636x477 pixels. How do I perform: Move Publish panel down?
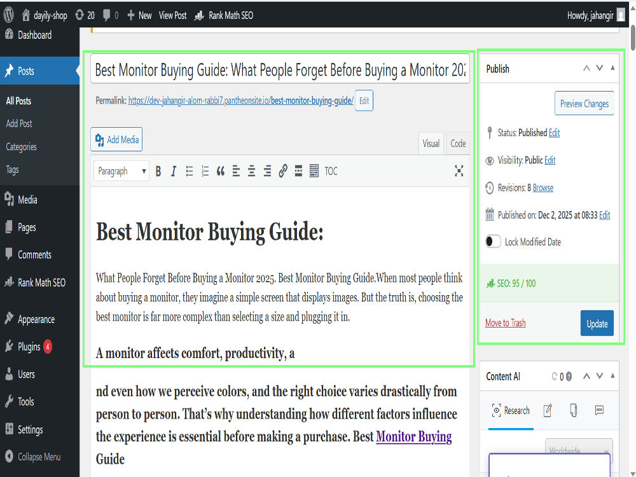tap(600, 68)
